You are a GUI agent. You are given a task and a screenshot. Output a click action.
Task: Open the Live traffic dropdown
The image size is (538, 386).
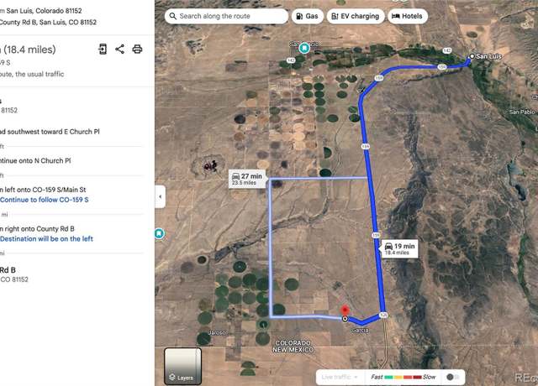(340, 377)
